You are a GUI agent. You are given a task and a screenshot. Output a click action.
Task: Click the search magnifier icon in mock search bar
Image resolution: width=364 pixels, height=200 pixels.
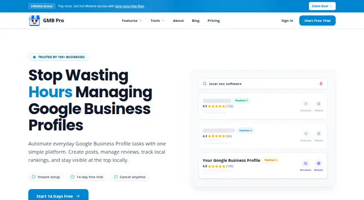tap(205, 84)
